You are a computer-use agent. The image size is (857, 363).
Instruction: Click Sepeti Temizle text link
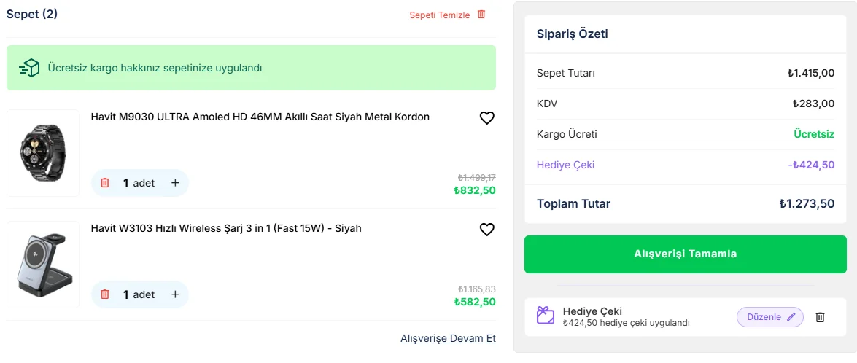tap(439, 15)
